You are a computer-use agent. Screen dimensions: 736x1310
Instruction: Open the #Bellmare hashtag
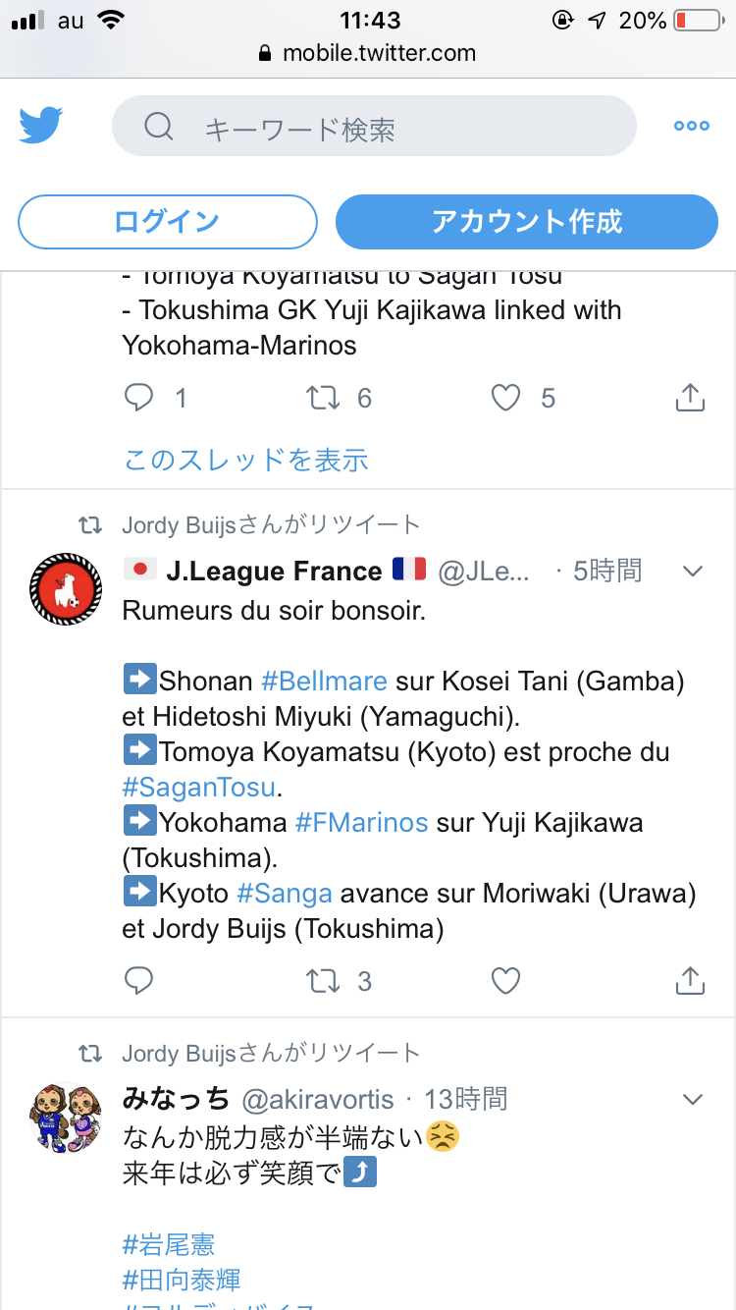coord(324,681)
